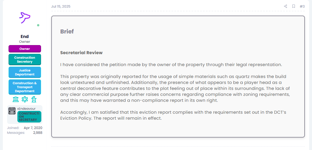Screen dimensions: 312x150
Task: Click the Secretarial Review subheading
Action: pos(81,53)
